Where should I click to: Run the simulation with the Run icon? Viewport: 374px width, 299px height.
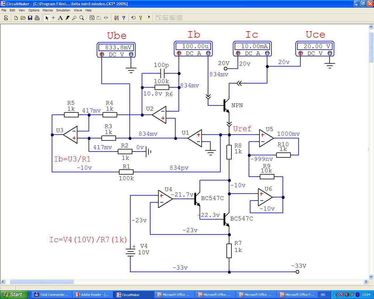pos(148,18)
